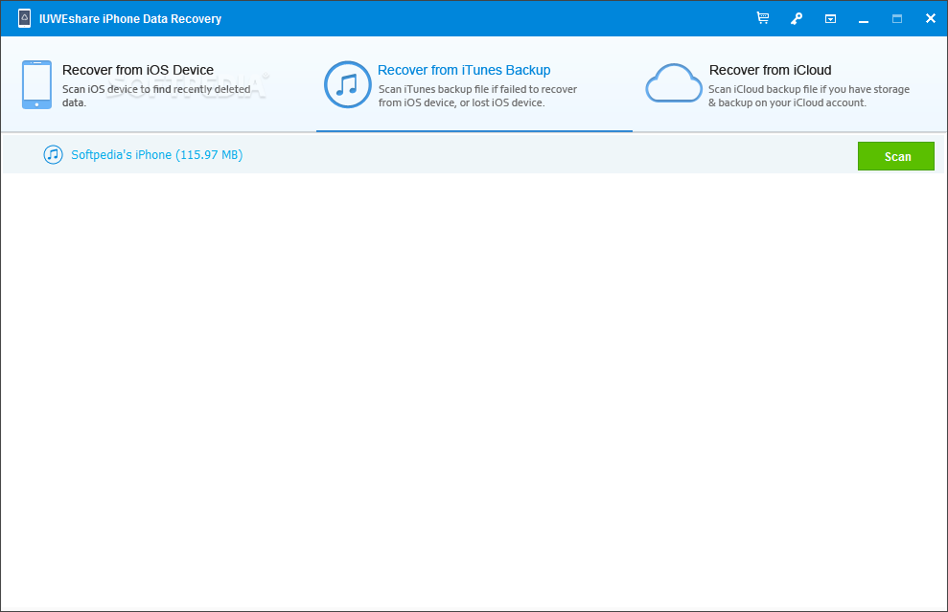Click the iCloud cloud icon

[x=674, y=83]
